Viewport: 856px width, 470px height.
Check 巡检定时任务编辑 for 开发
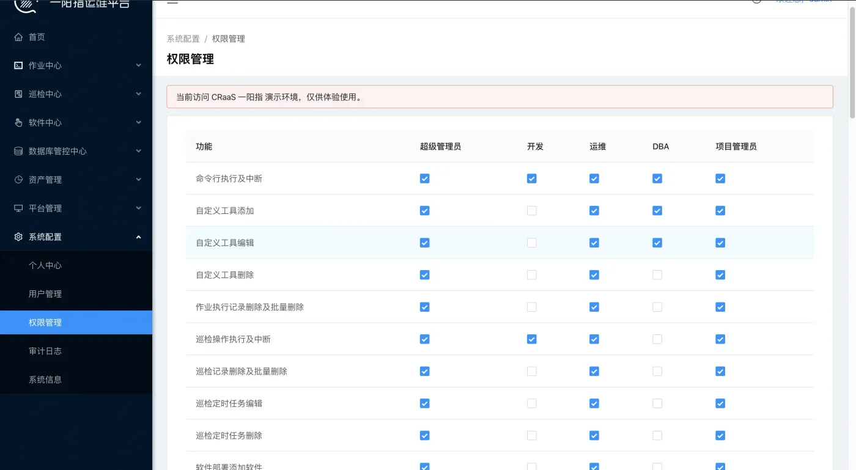(531, 403)
